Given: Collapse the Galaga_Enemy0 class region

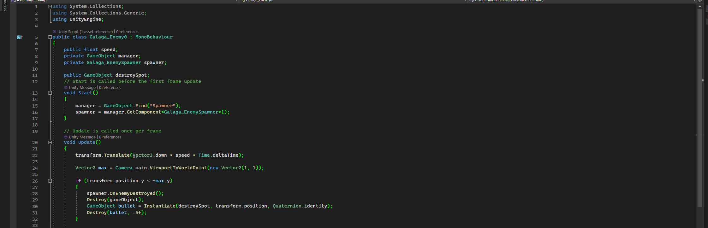Looking at the screenshot, I should click(x=50, y=37).
